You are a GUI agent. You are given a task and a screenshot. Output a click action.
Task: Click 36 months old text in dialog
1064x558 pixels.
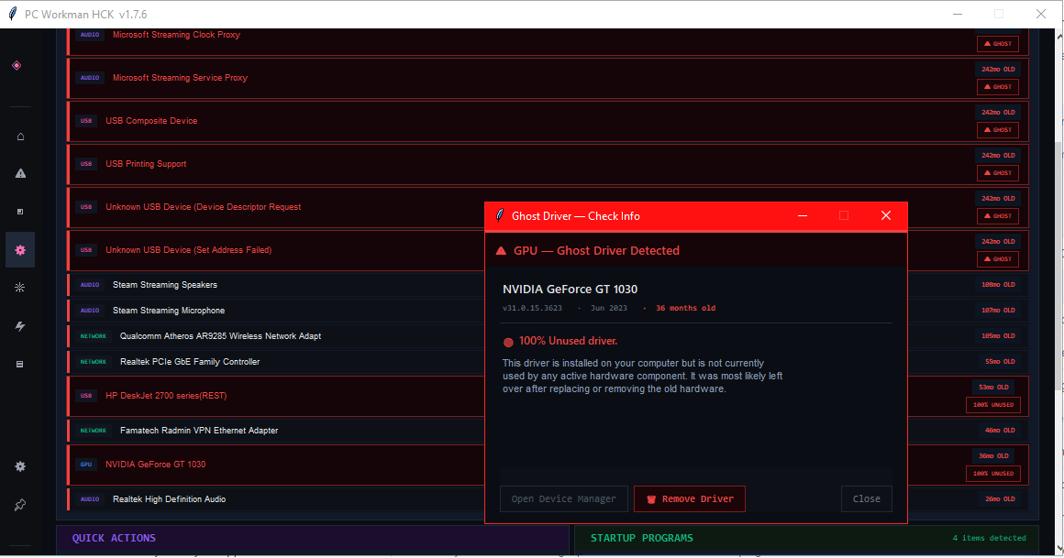pyautogui.click(x=685, y=309)
